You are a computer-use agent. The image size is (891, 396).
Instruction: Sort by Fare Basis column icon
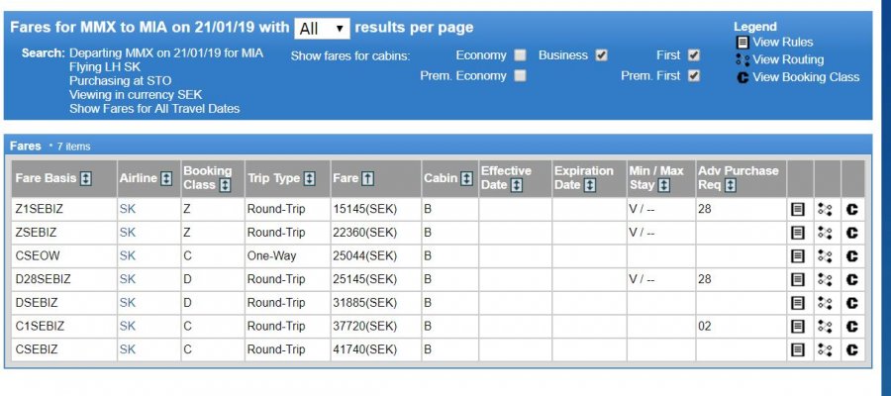pos(86,179)
